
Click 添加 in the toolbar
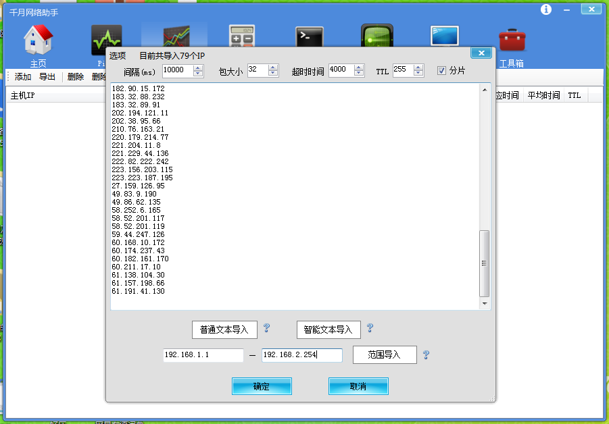[x=23, y=77]
